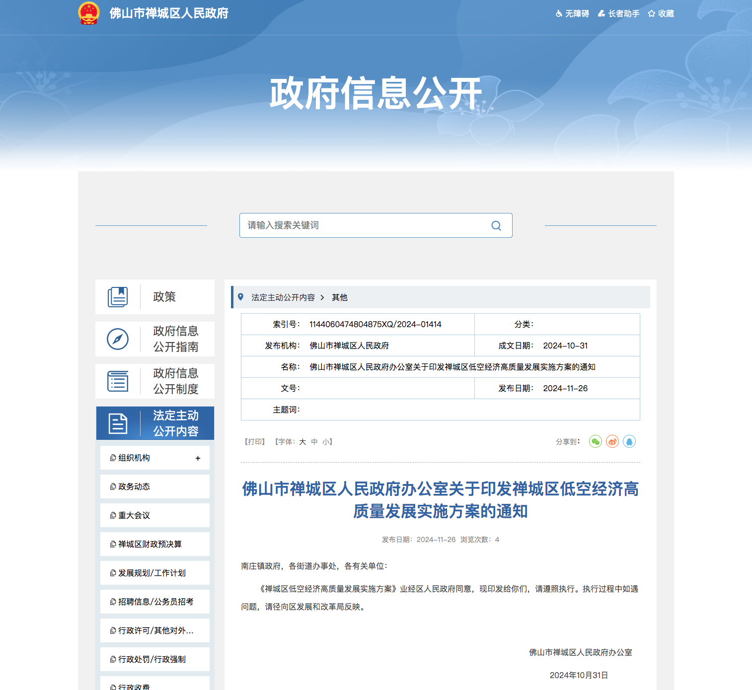The width and height of the screenshot is (752, 690).
Task: Click the search magnifier icon
Action: point(496,226)
